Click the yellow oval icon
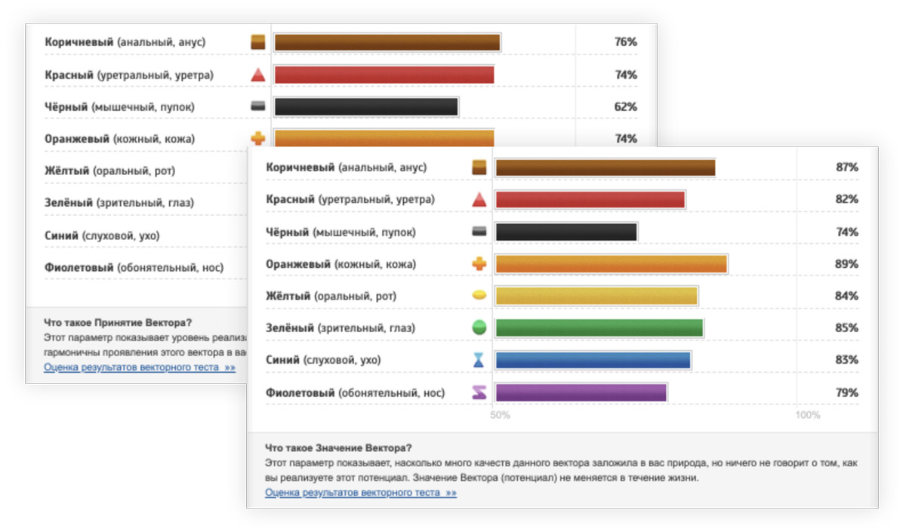Screen dimensions: 906x532 click(x=479, y=296)
